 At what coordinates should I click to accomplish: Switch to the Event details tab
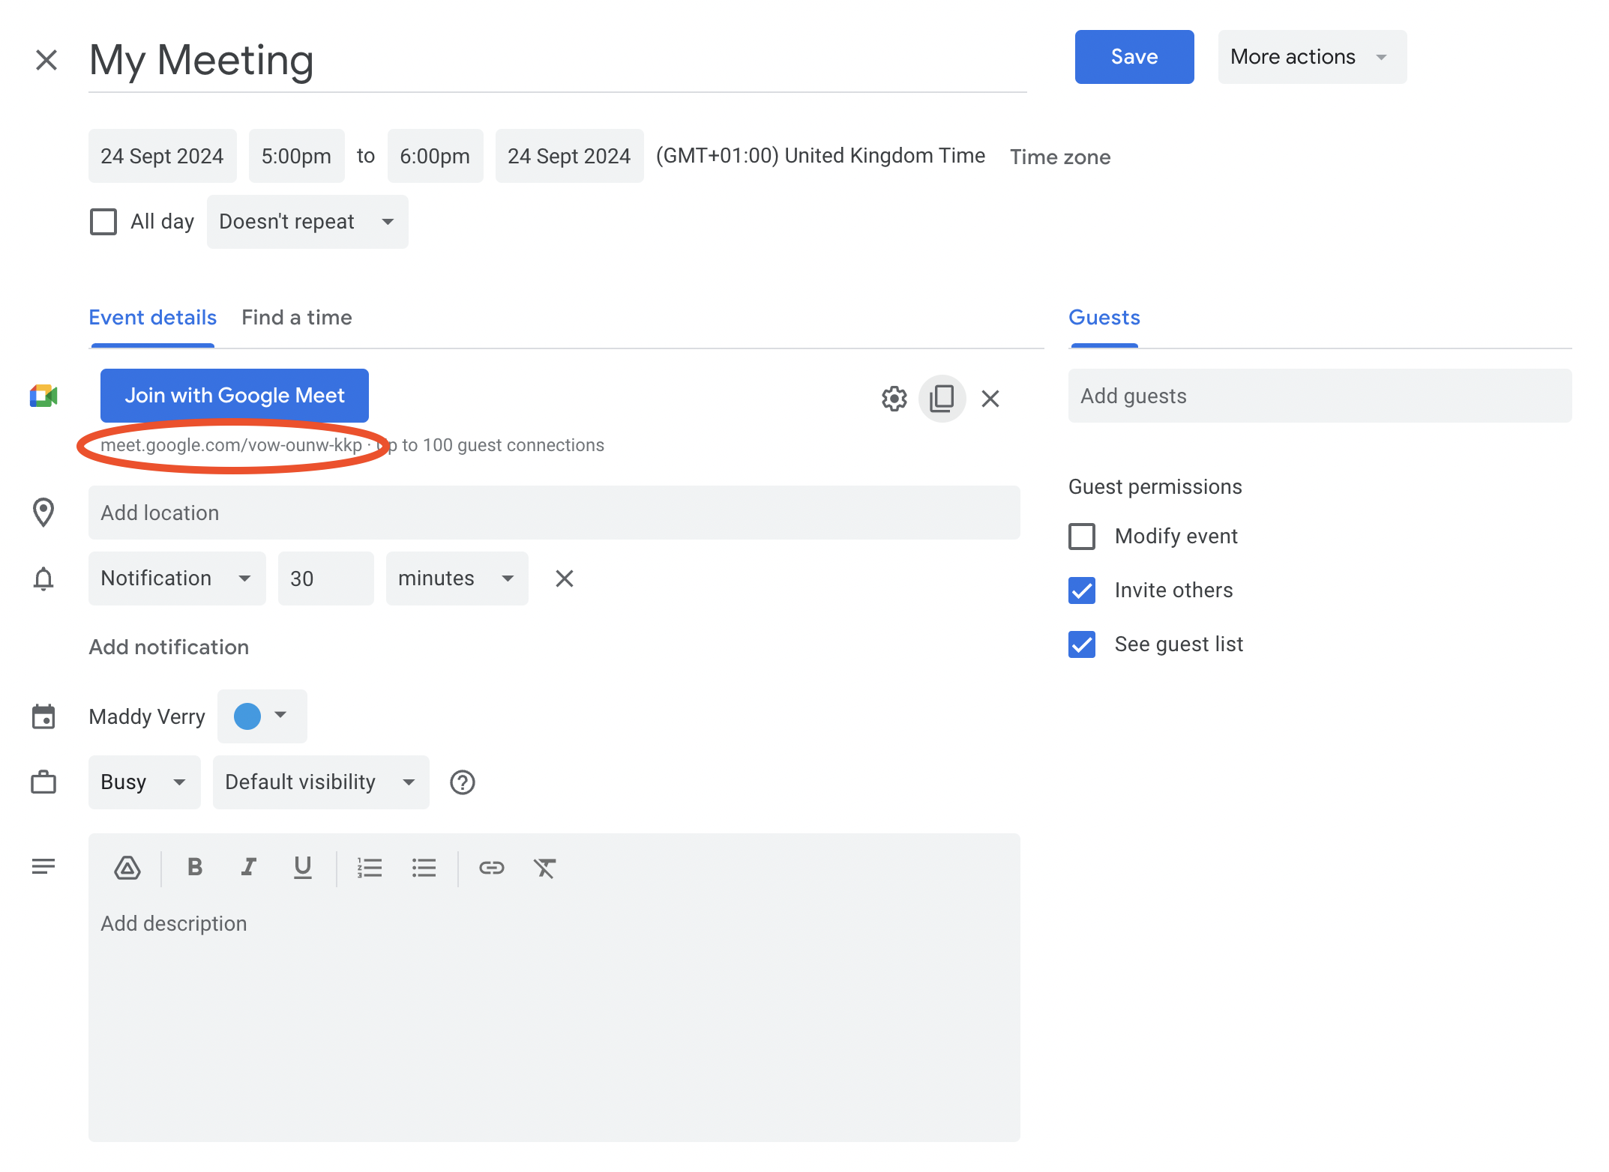click(x=153, y=318)
